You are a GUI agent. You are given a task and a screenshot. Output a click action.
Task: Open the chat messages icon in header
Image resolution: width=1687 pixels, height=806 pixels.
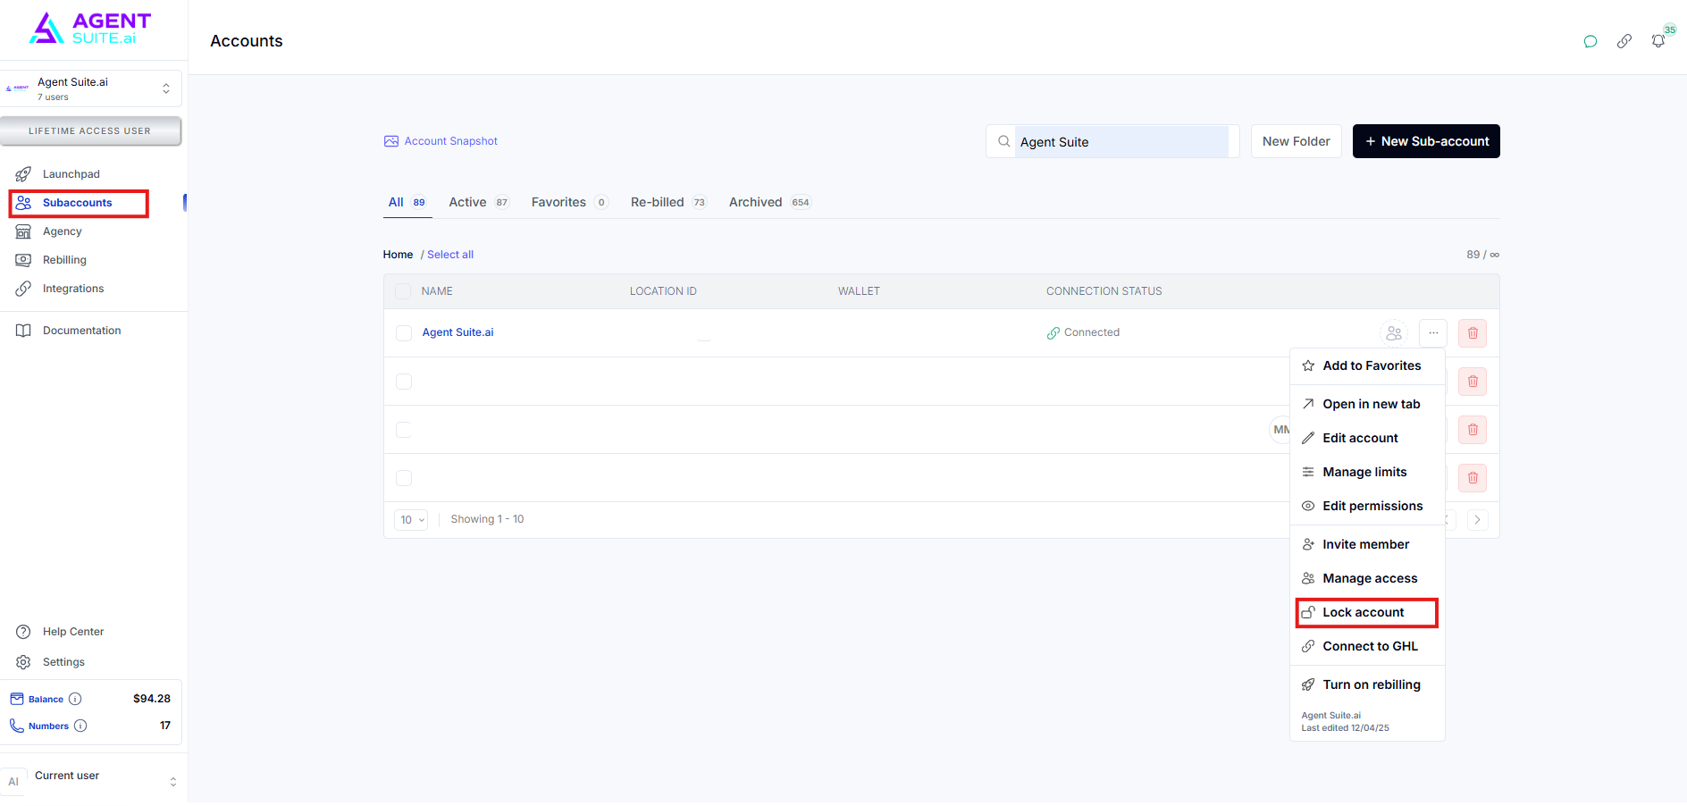tap(1590, 41)
